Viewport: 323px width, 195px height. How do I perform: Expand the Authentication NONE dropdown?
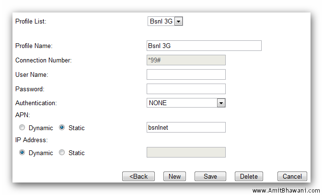tap(221, 103)
